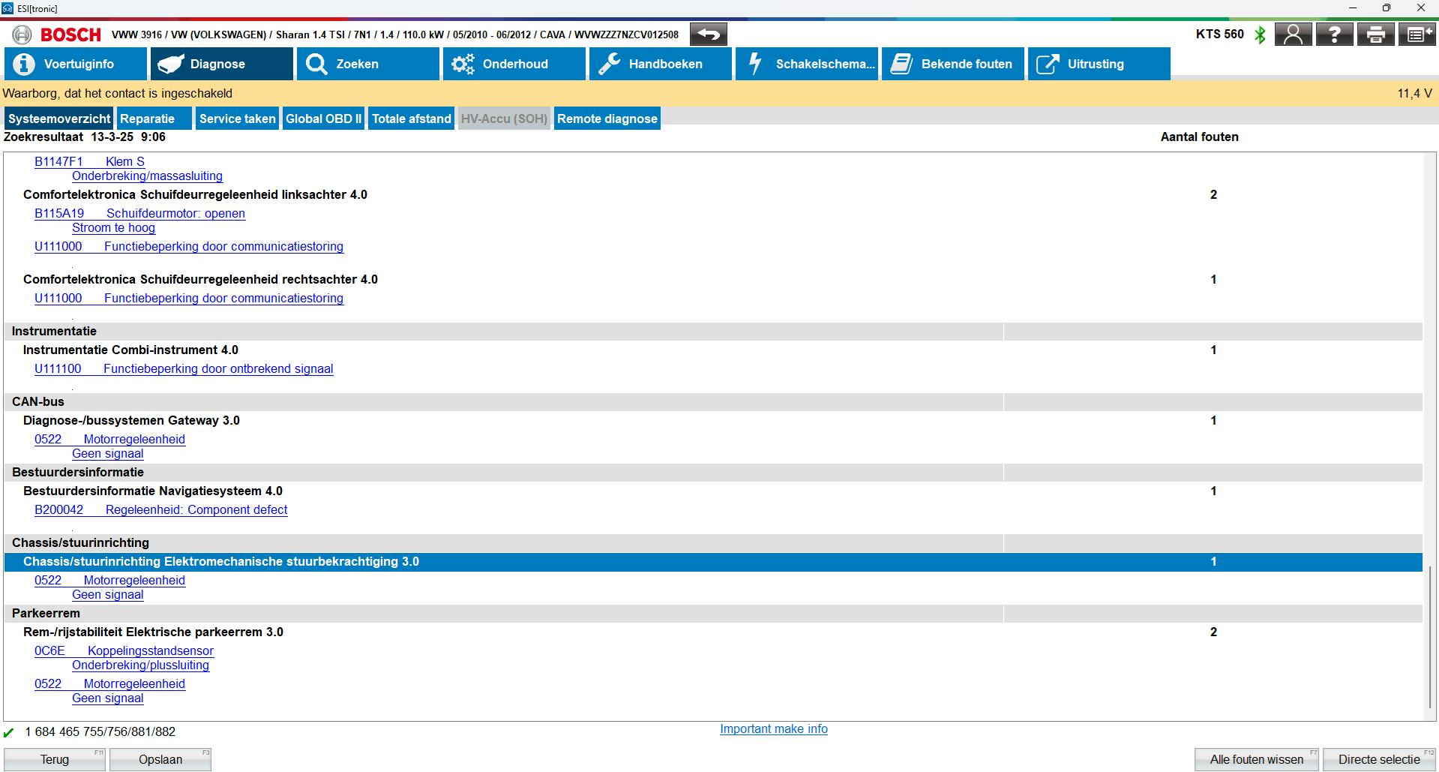Open the user profile icon
This screenshot has height=772, width=1439.
coord(1293,35)
